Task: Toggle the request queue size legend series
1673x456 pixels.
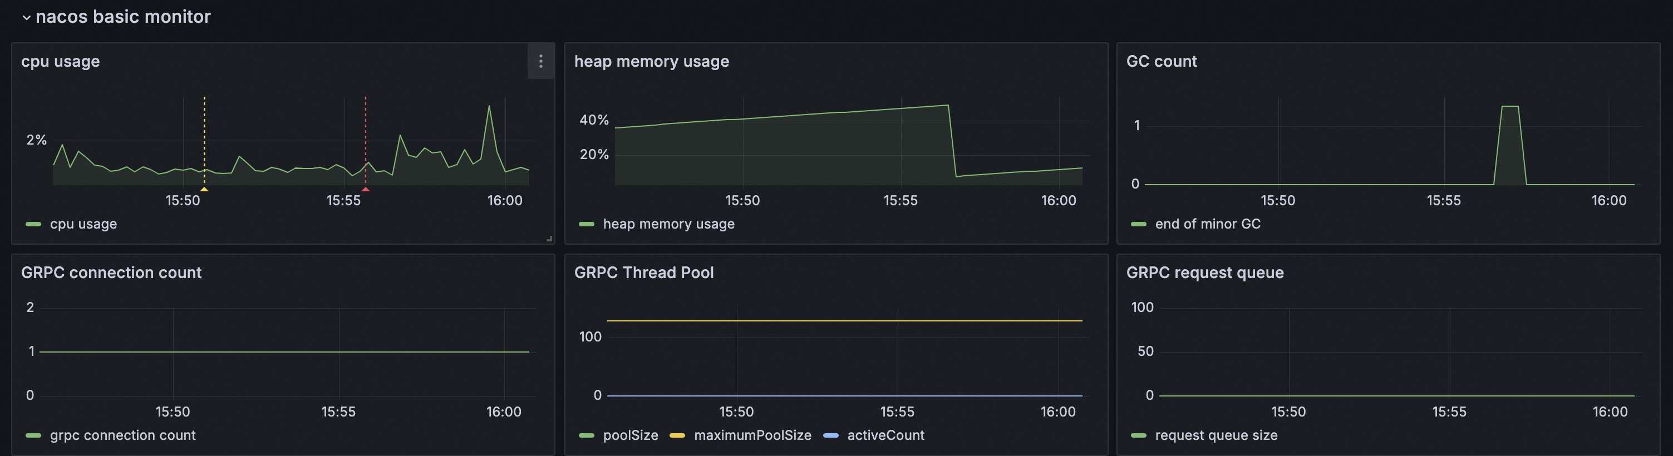Action: point(1217,435)
